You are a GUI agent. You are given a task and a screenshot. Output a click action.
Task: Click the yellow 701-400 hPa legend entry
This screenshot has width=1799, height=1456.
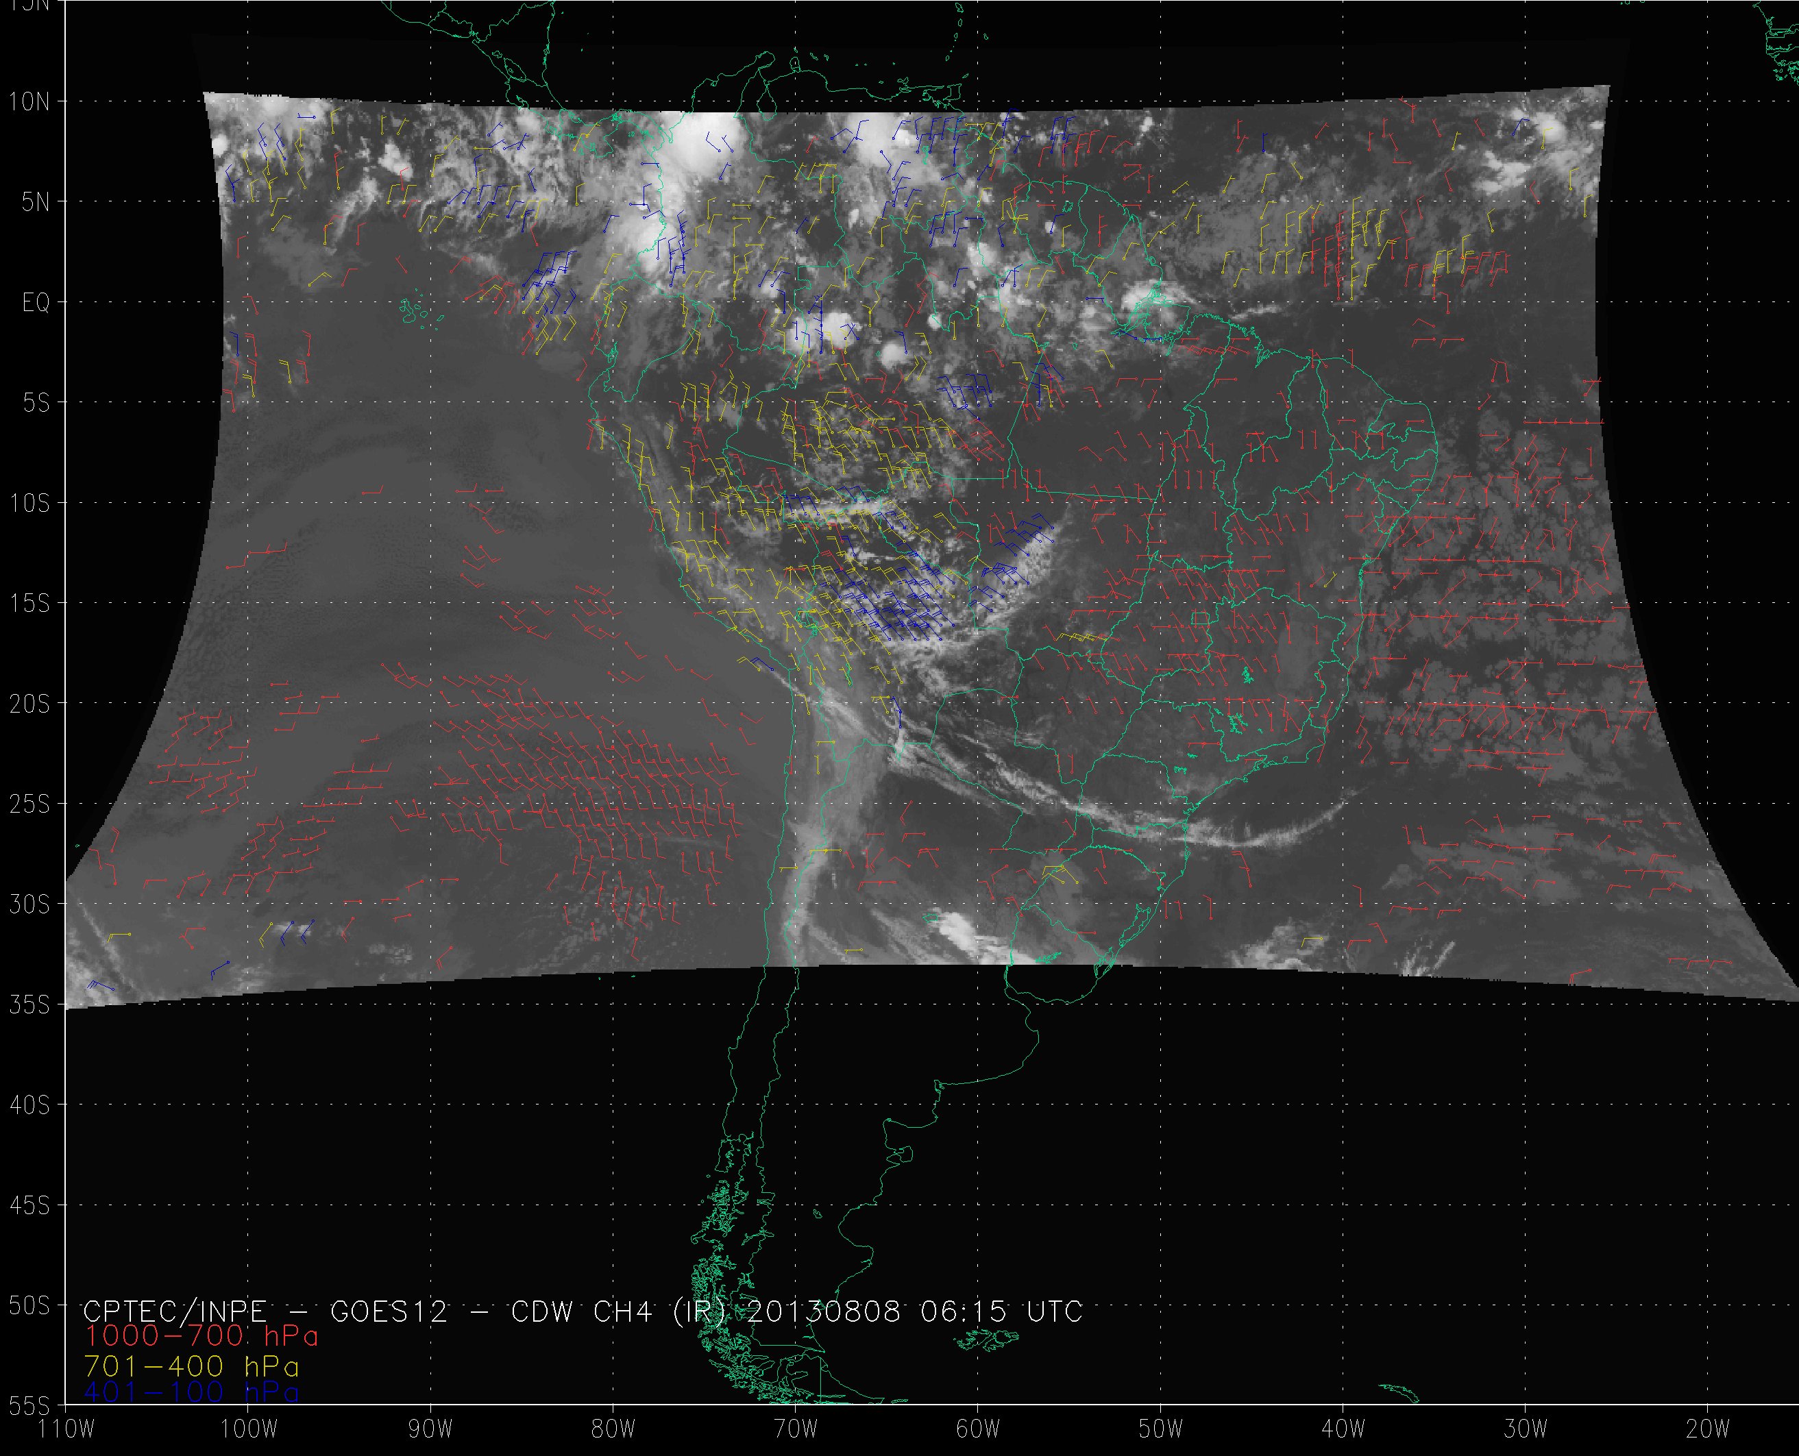coord(191,1366)
